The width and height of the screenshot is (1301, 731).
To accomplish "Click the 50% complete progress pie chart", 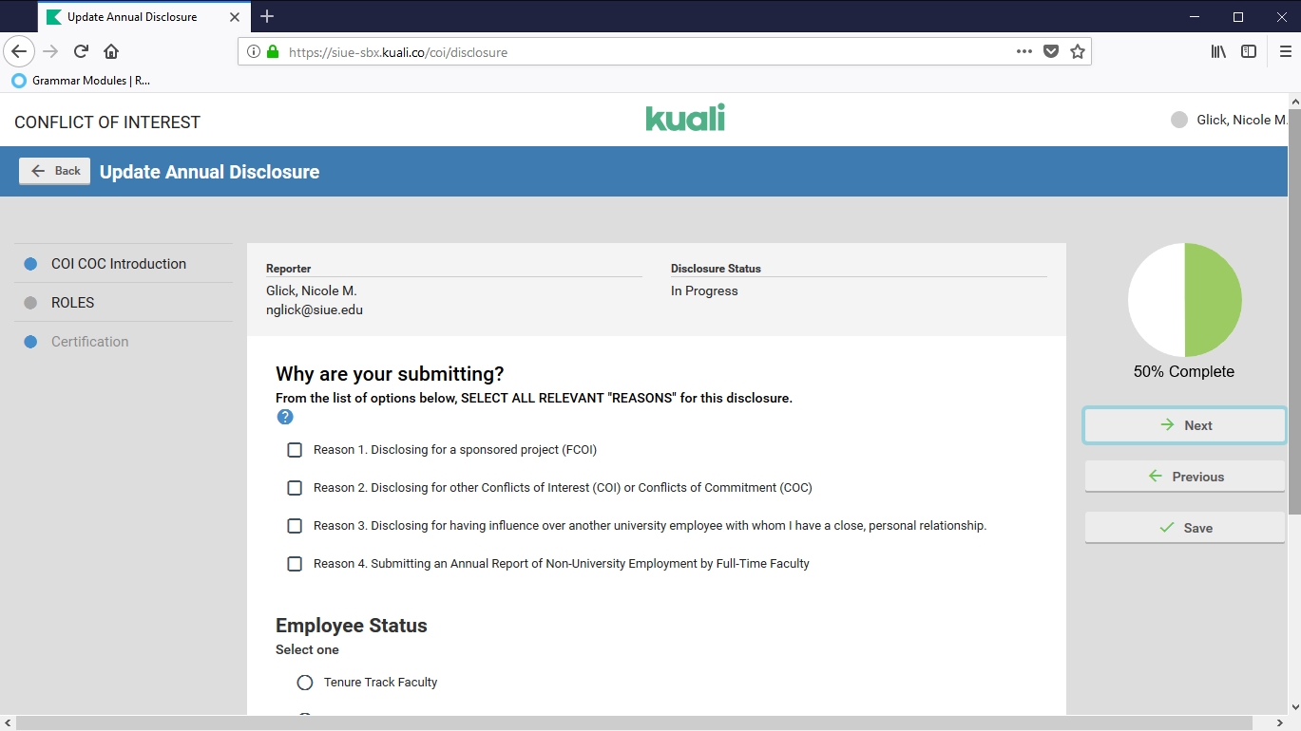I will pyautogui.click(x=1184, y=300).
